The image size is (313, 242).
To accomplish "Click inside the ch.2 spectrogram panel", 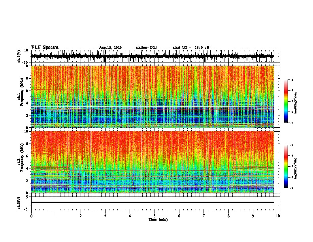I will coord(153,162).
